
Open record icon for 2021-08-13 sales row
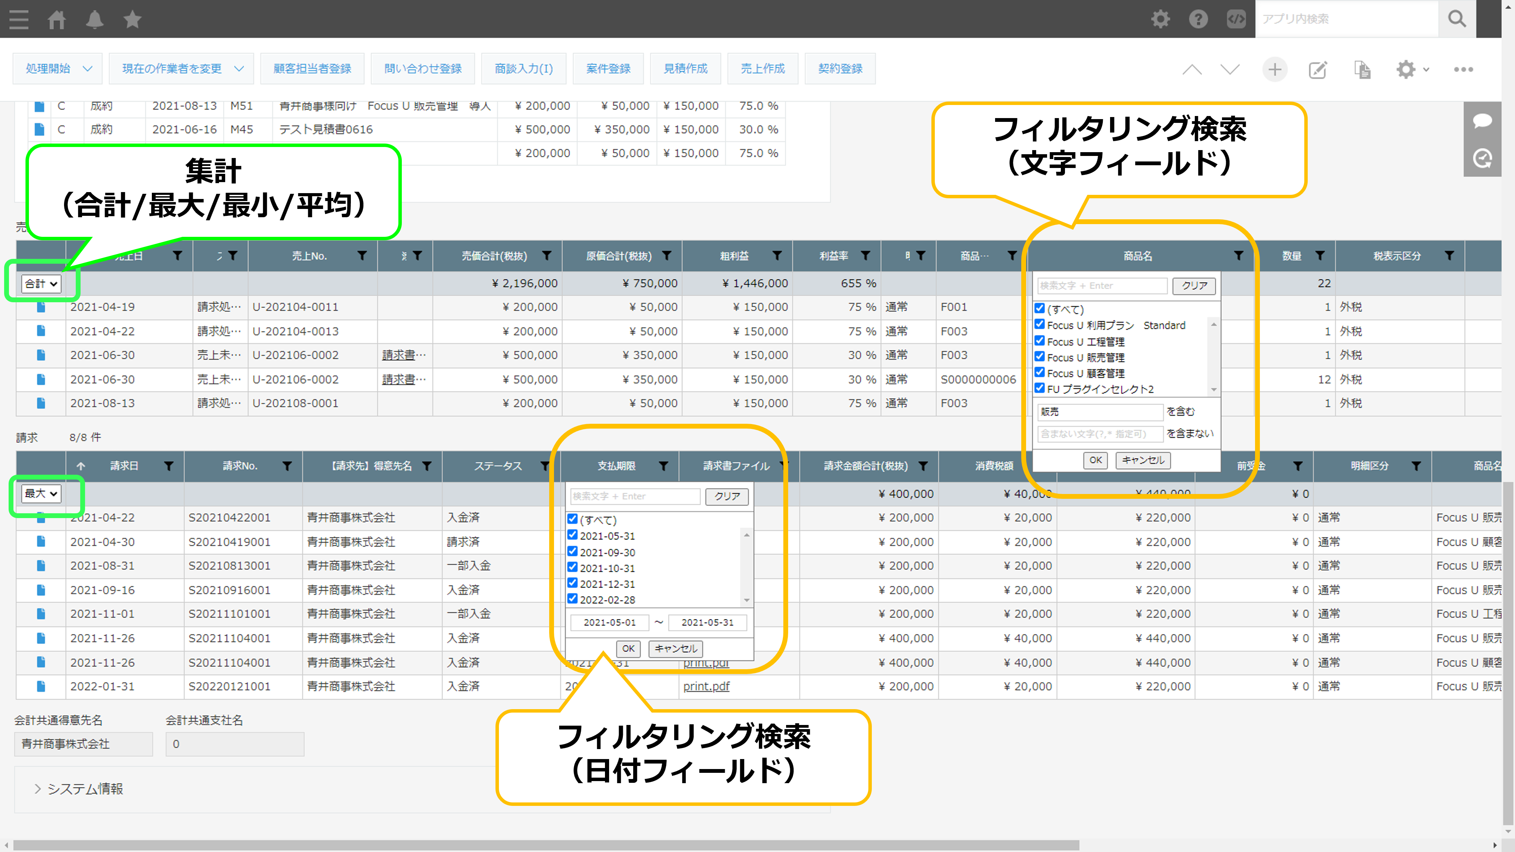(41, 403)
